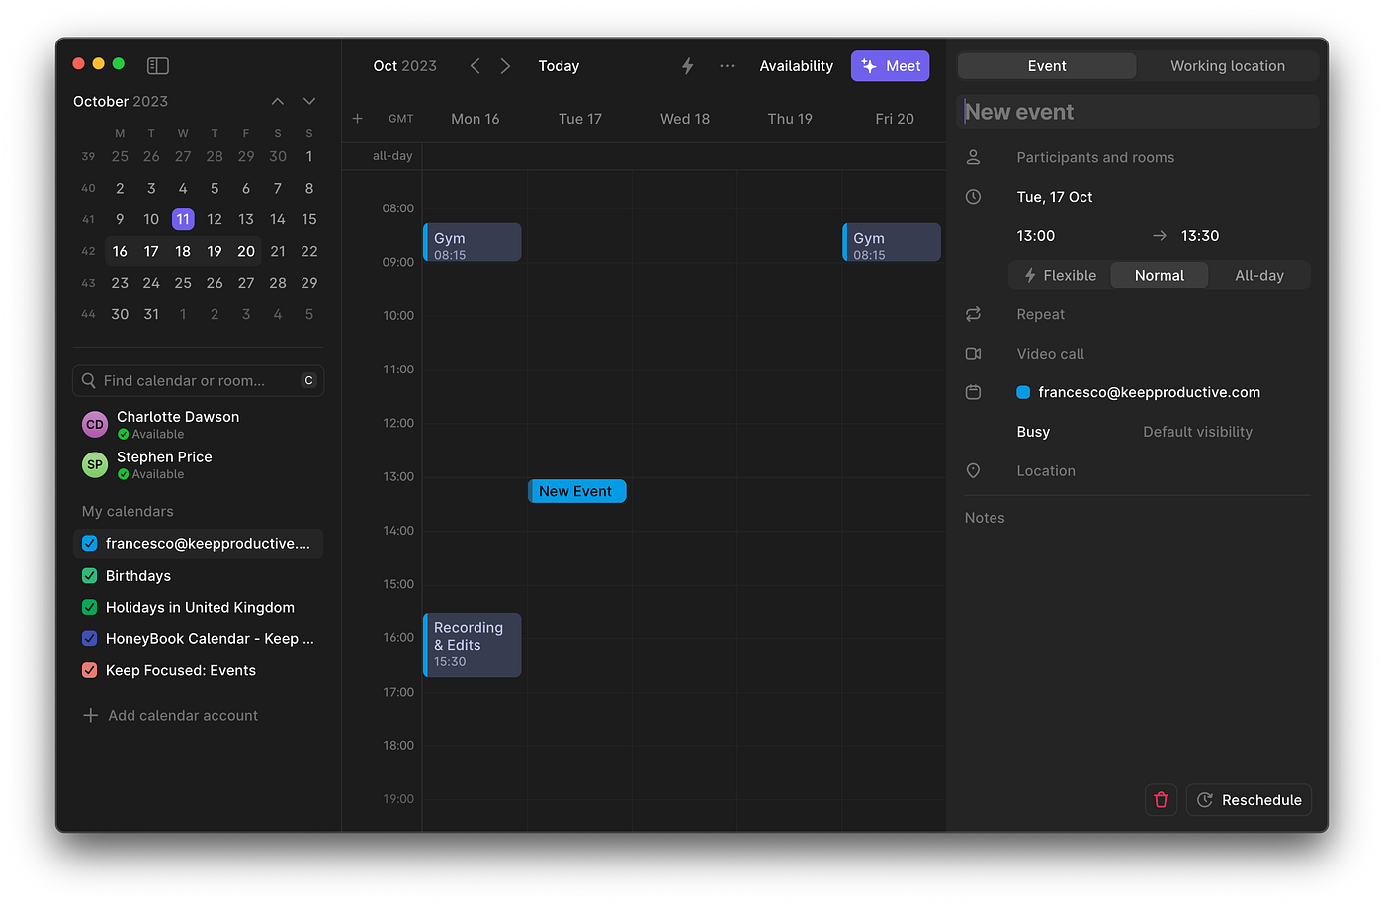
Task: Open the start time 13:00 picker
Action: pos(1035,236)
